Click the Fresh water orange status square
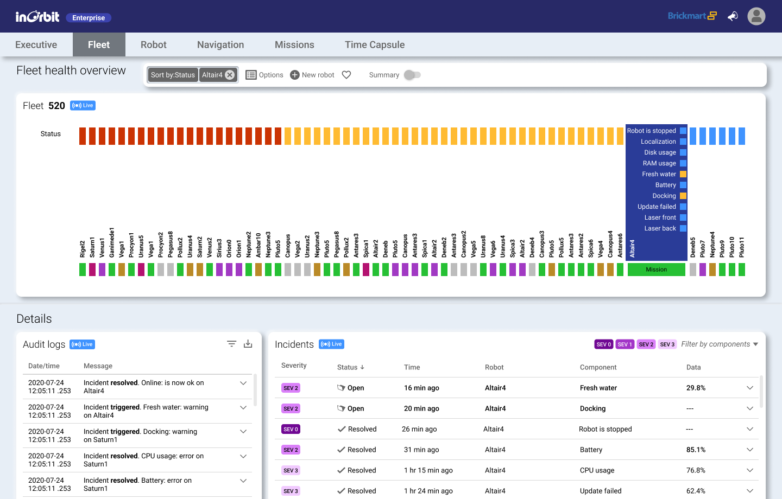This screenshot has width=782, height=499. point(683,174)
